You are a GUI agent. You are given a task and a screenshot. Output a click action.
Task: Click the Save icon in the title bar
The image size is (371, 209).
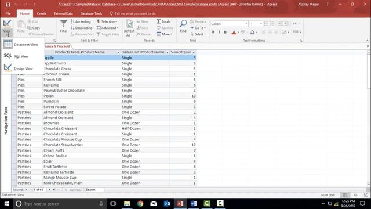[x=8, y=5]
